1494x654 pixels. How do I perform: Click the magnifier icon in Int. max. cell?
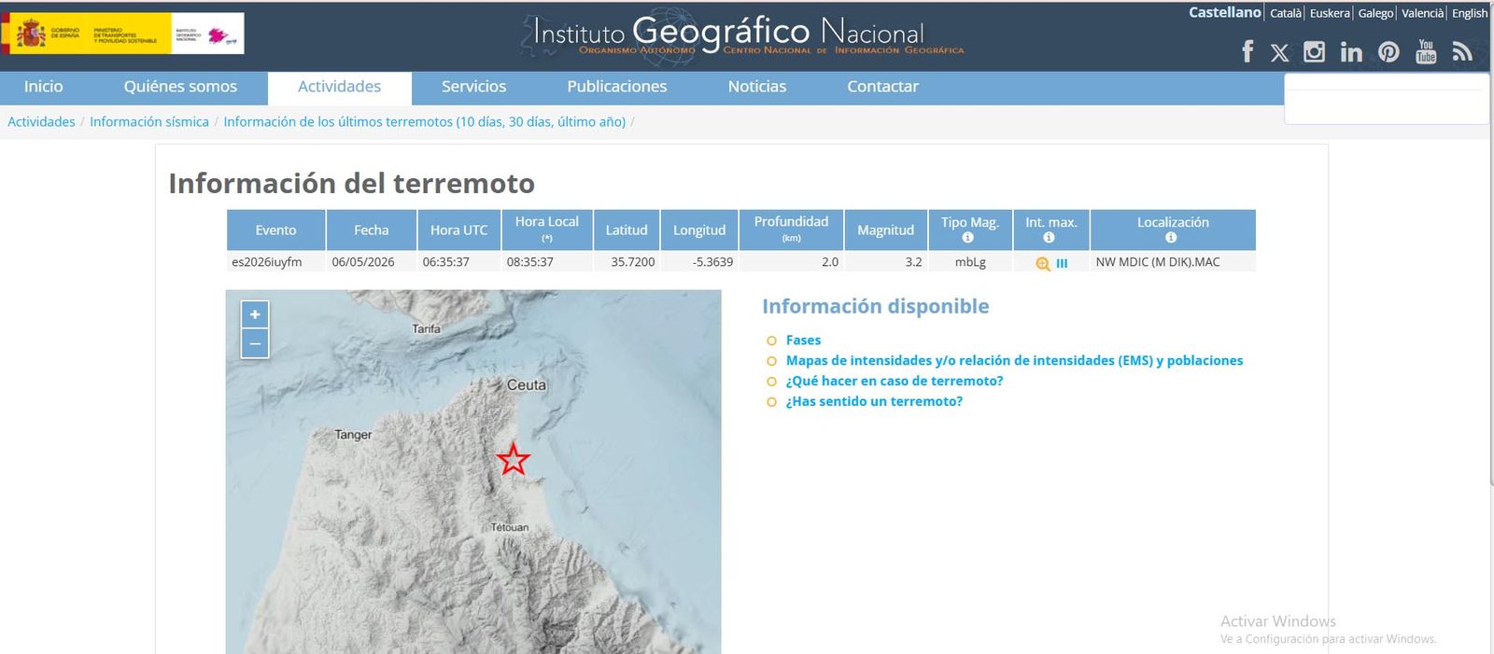pos(1043,264)
